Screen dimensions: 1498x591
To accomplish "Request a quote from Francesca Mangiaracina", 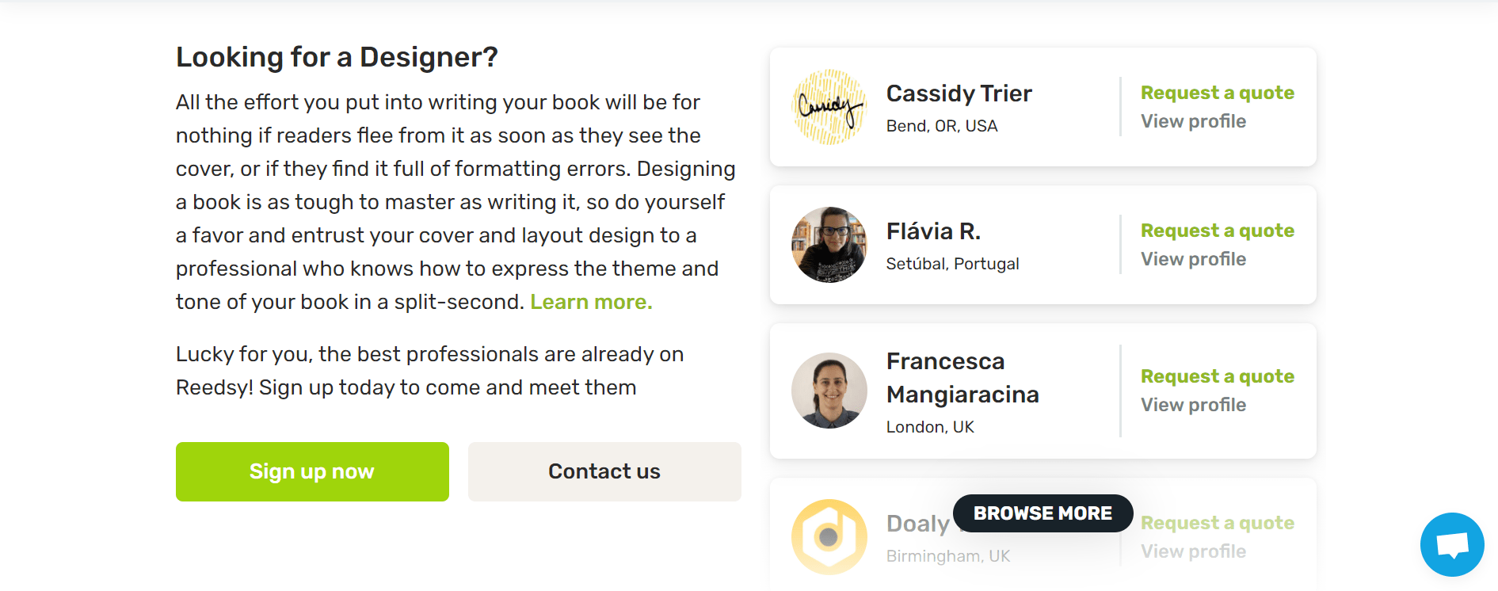I will click(x=1217, y=376).
